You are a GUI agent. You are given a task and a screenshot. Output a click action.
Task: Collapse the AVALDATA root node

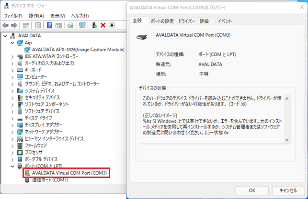coord(5,36)
